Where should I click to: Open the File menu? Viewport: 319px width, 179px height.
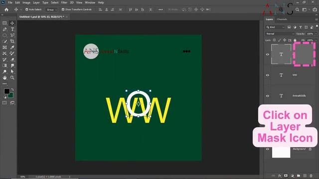(10, 2)
